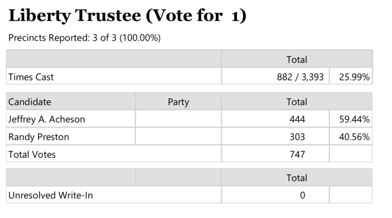Viewport: 392px width, 218px height.
Task: Select Randy Preston's name
Action: coord(39,137)
